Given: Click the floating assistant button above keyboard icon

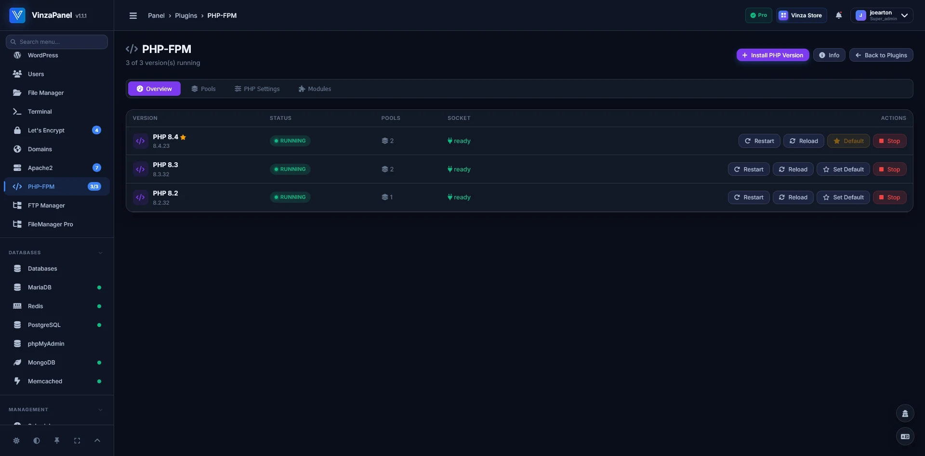Looking at the screenshot, I should tap(905, 414).
